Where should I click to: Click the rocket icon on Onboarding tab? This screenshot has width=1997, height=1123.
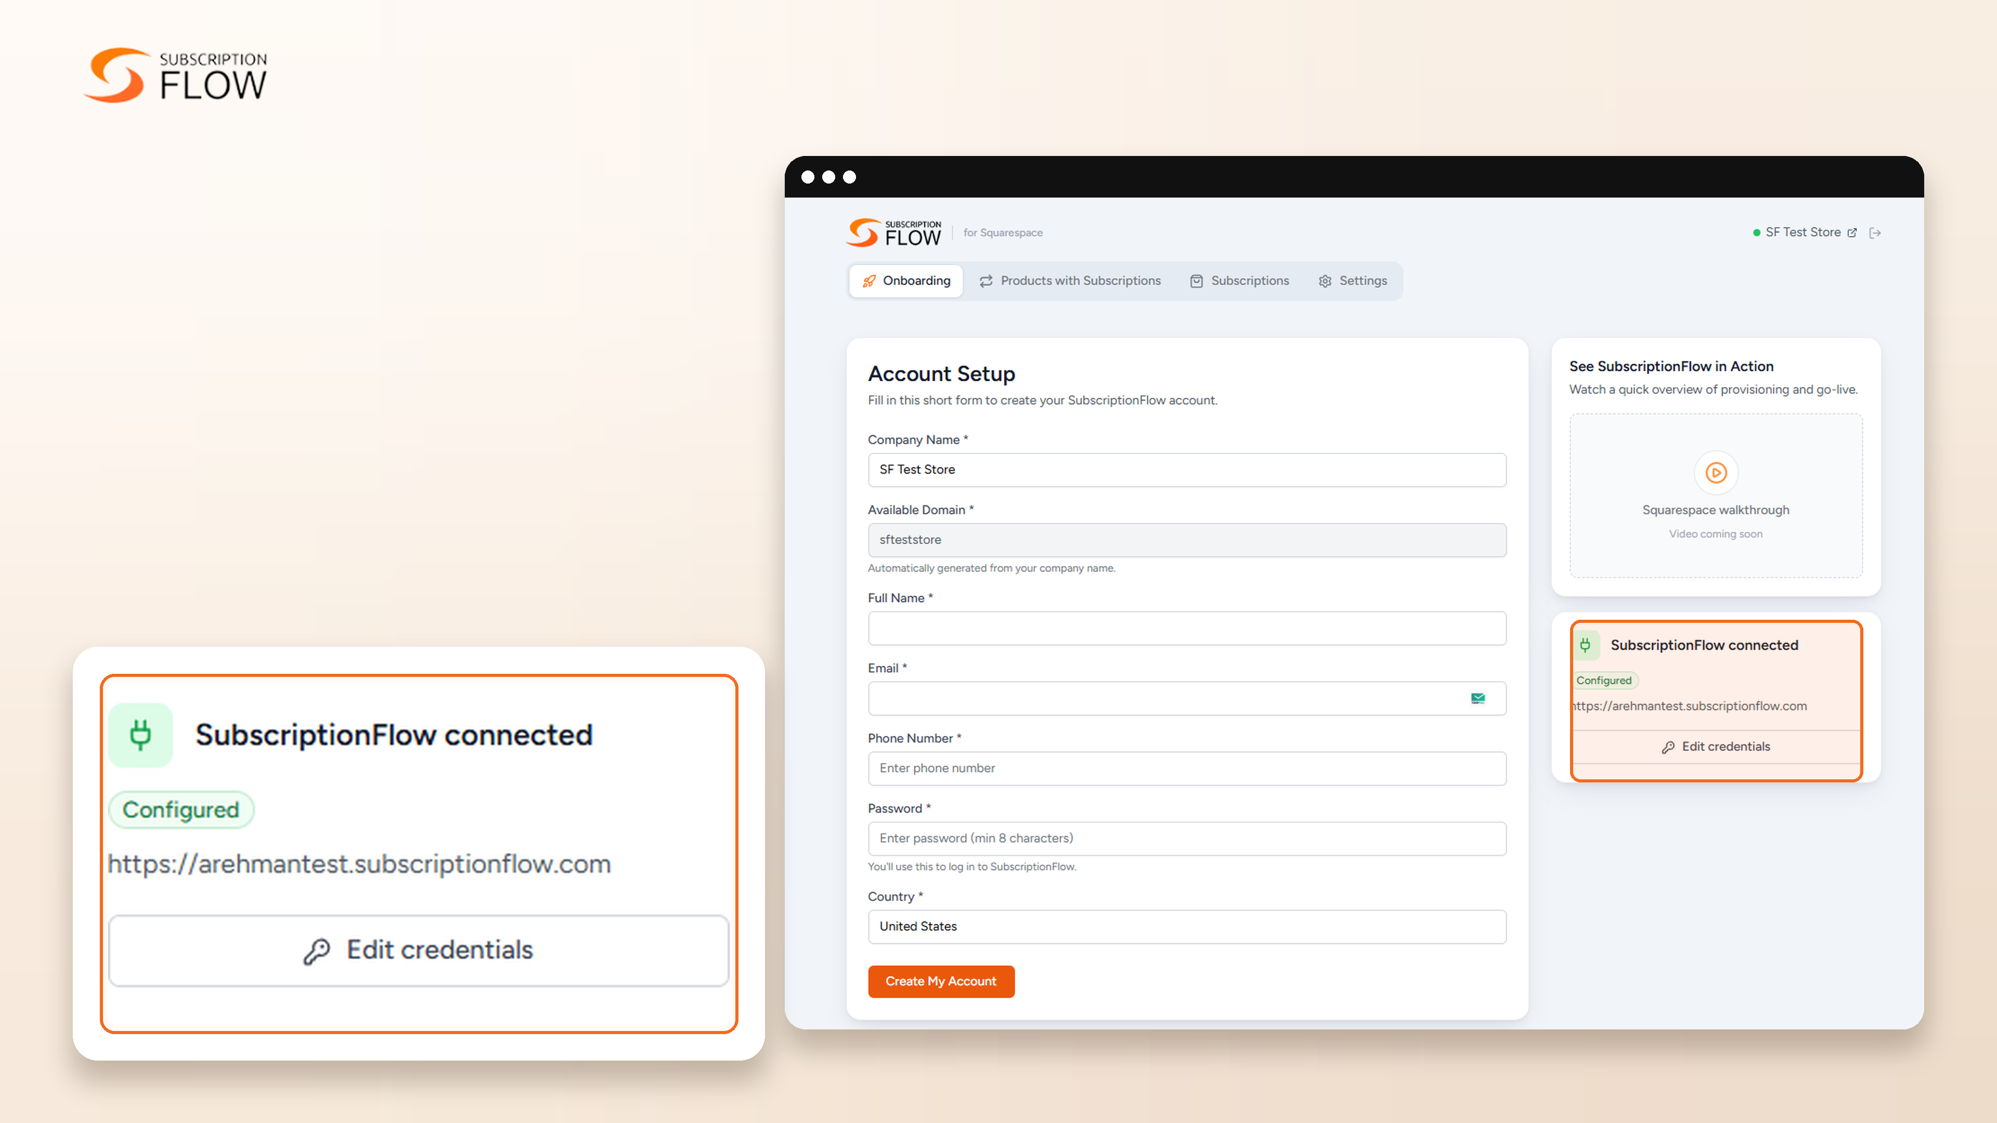pyautogui.click(x=869, y=281)
